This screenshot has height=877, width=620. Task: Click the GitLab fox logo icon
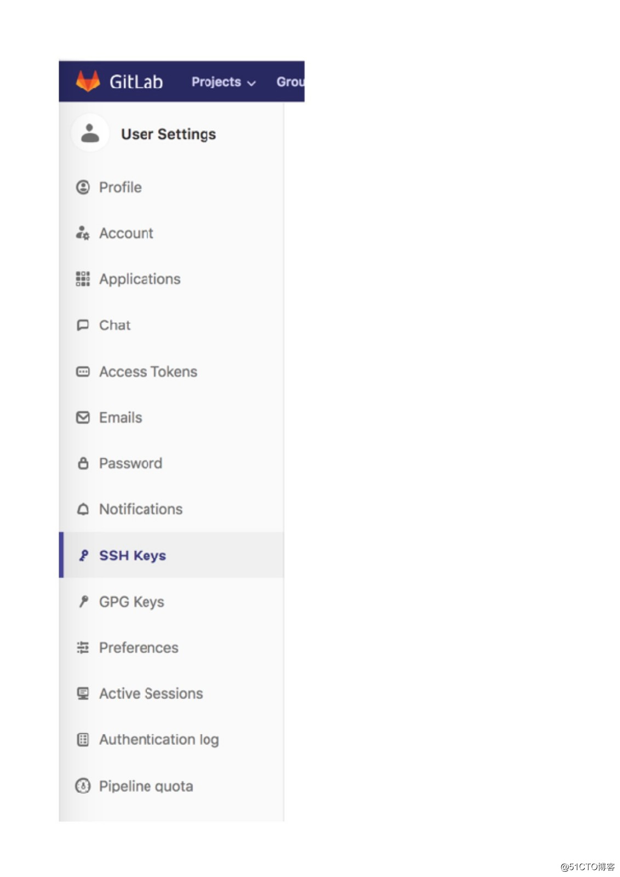(x=88, y=81)
